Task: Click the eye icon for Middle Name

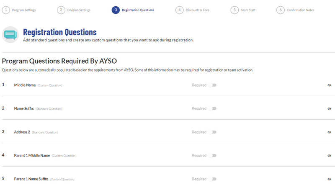Action: tap(330, 85)
